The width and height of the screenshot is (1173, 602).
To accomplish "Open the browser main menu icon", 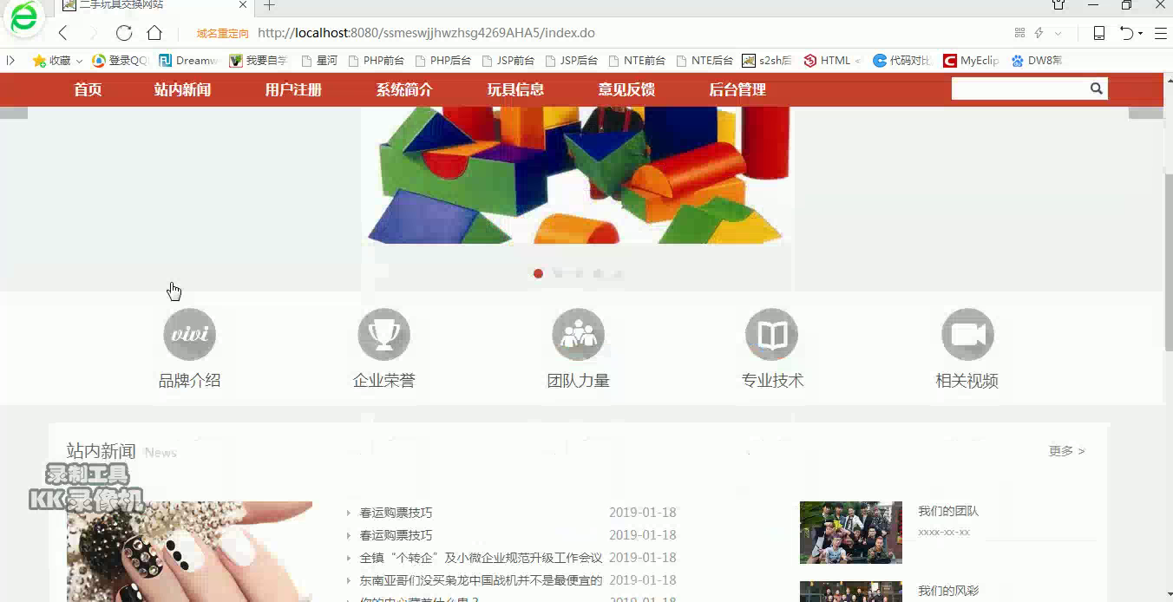I will coord(1161,33).
